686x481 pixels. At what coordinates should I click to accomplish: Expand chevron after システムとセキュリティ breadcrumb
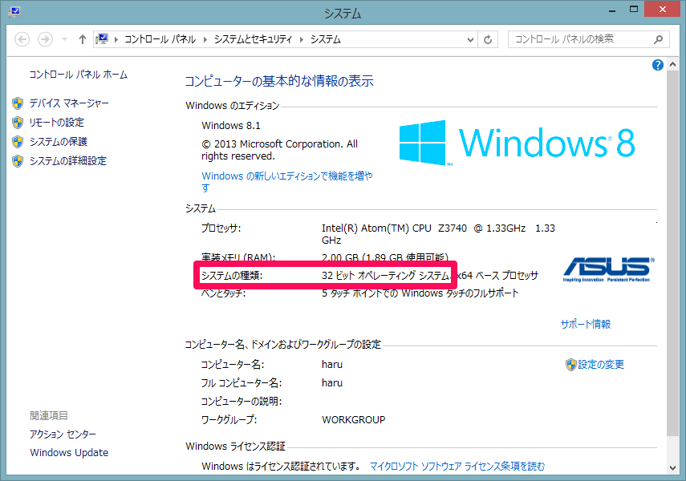pos(302,40)
